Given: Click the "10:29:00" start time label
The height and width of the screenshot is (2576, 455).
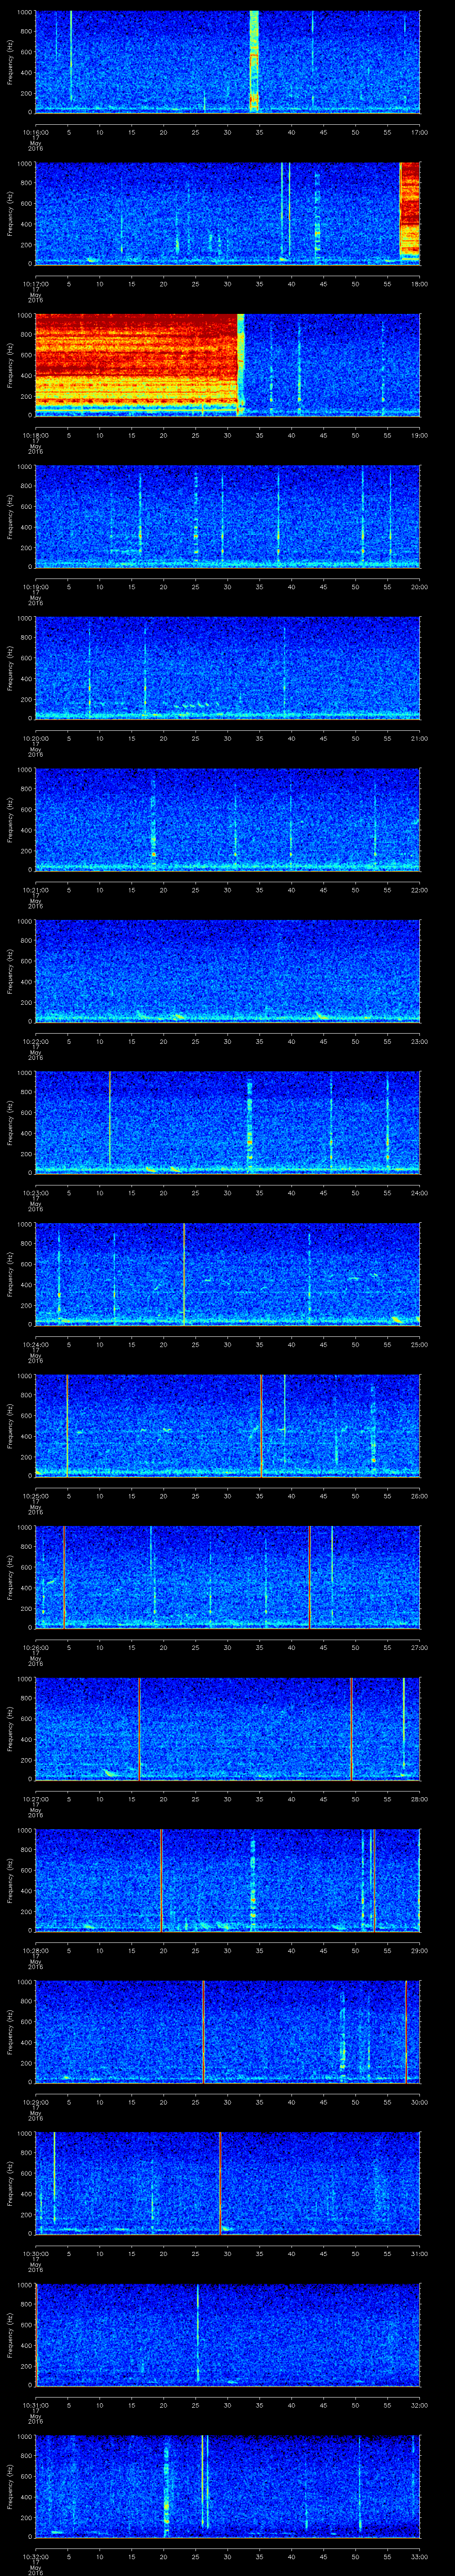Looking at the screenshot, I should 35,2101.
